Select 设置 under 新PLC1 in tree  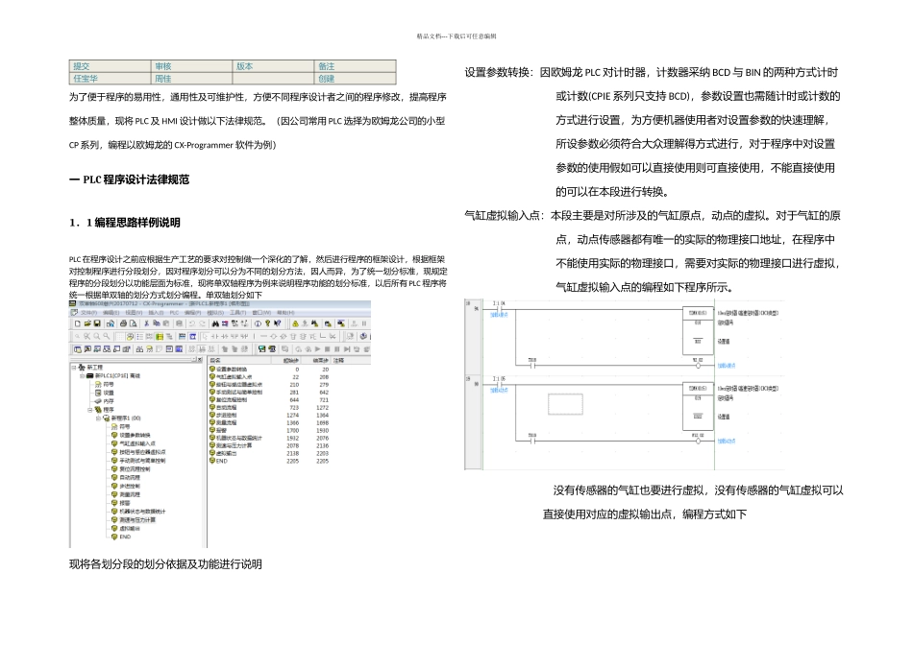click(x=109, y=393)
